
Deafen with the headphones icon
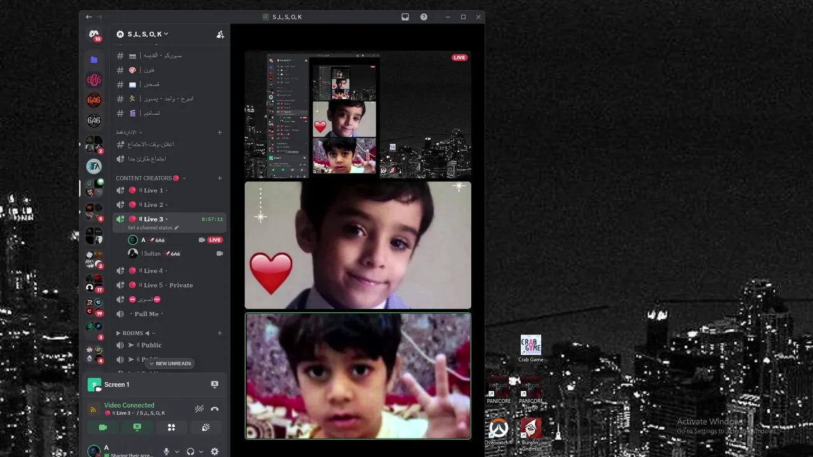pyautogui.click(x=191, y=451)
